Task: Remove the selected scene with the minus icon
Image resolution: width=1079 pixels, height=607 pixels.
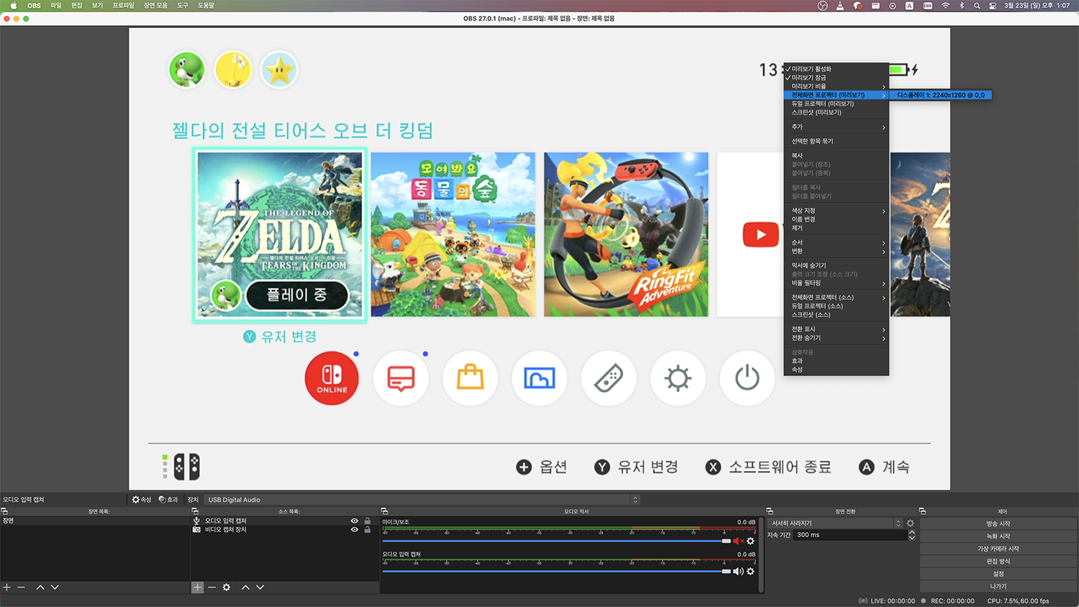Action: [21, 588]
